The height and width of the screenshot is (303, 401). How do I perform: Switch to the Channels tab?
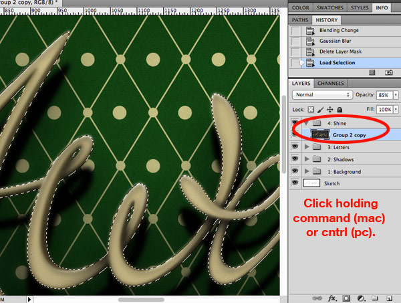pos(331,84)
